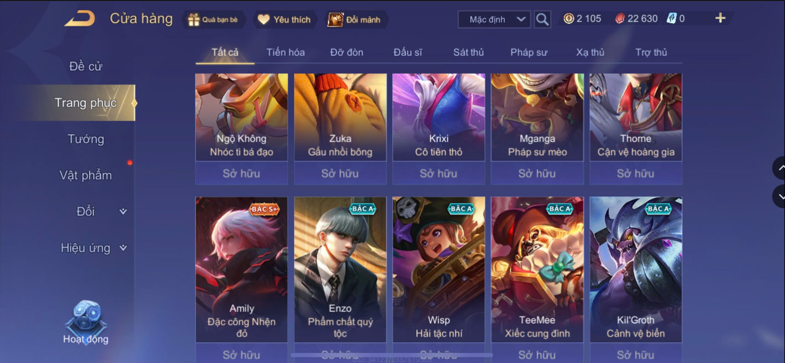The width and height of the screenshot is (785, 363).
Task: Select Vật phẩm in the sidebar
Action: pyautogui.click(x=85, y=175)
